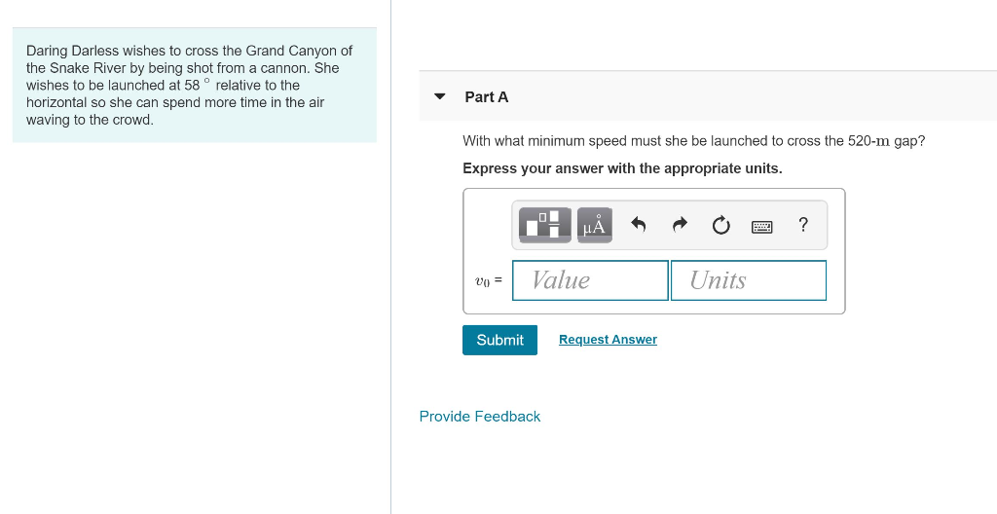997x514 pixels.
Task: Select the Part A heading label
Action: 487,97
